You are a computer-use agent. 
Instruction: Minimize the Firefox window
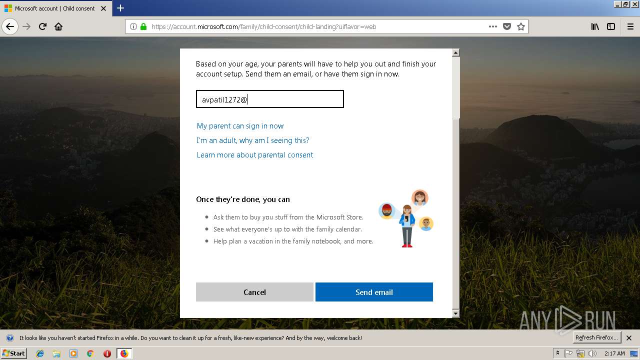[x=617, y=4]
